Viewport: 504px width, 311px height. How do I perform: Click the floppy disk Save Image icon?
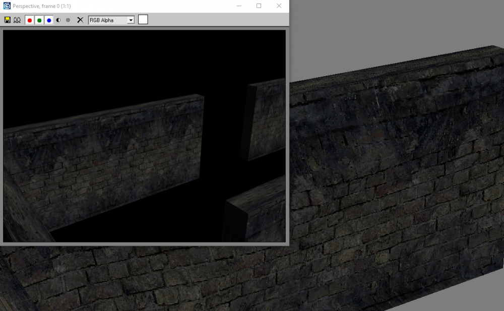tap(7, 20)
